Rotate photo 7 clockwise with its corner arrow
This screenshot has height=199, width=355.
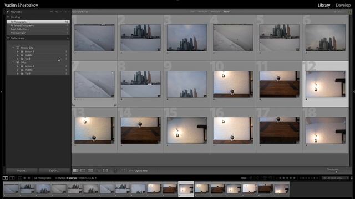(x=115, y=104)
